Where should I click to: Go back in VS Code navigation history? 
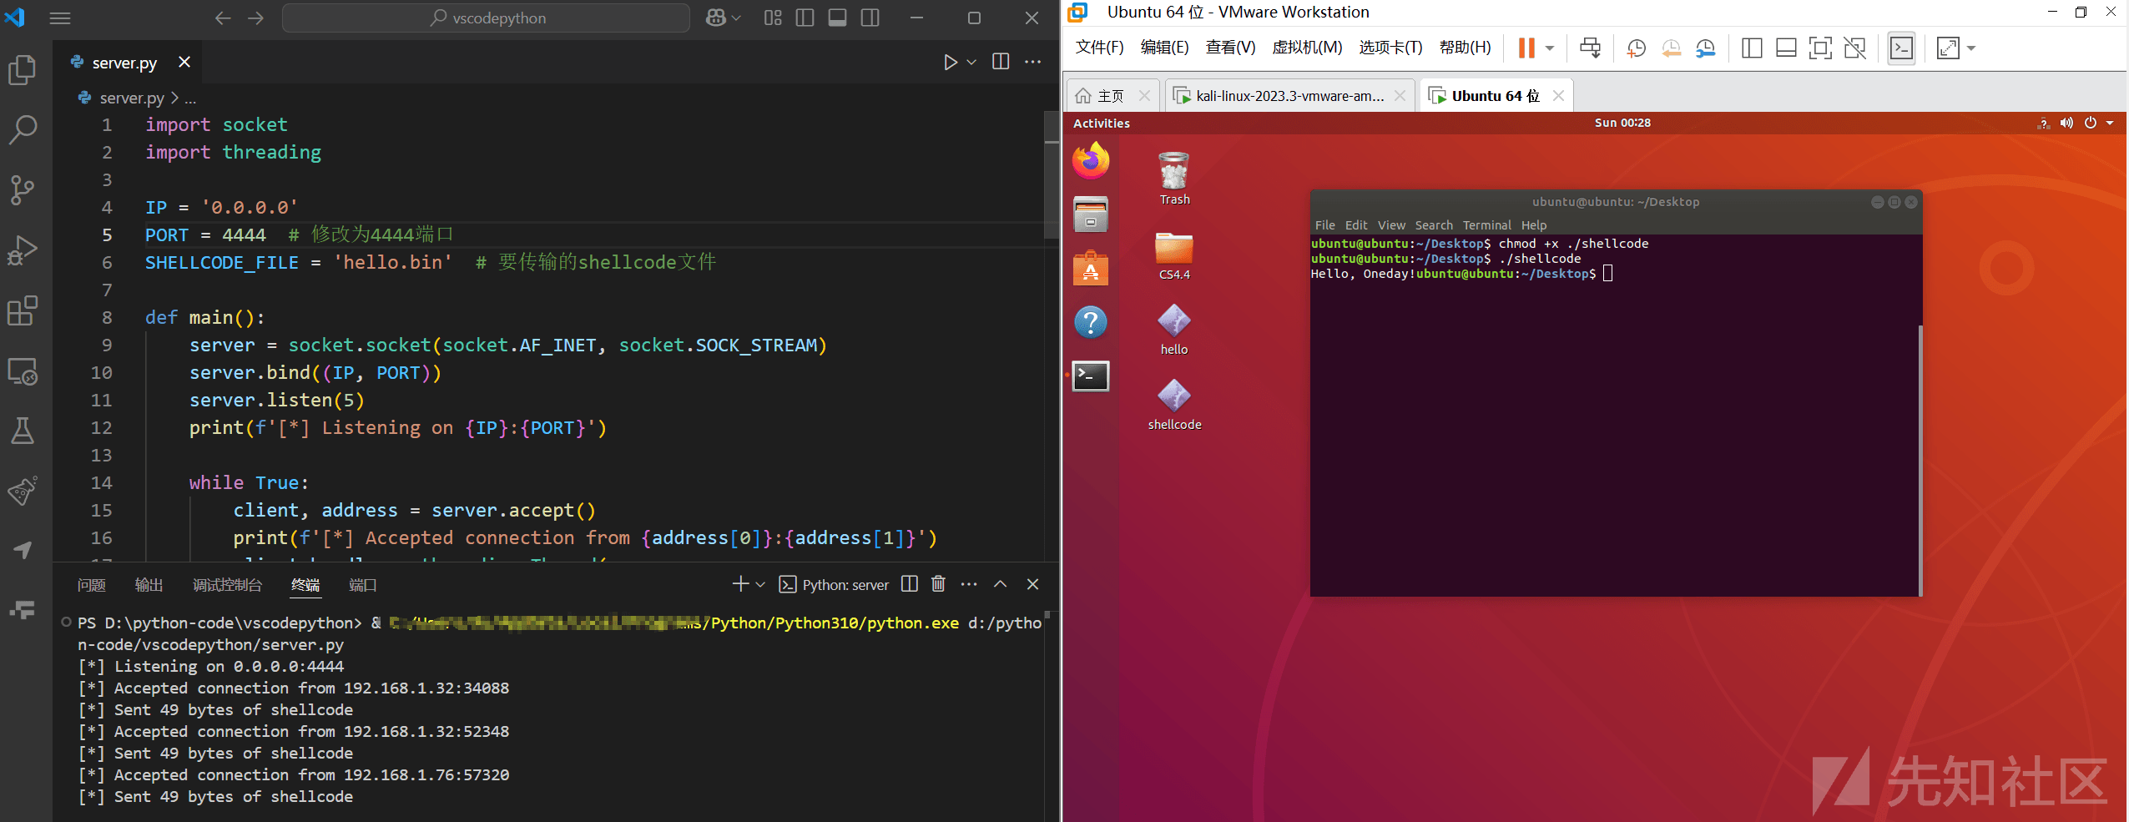pyautogui.click(x=223, y=18)
